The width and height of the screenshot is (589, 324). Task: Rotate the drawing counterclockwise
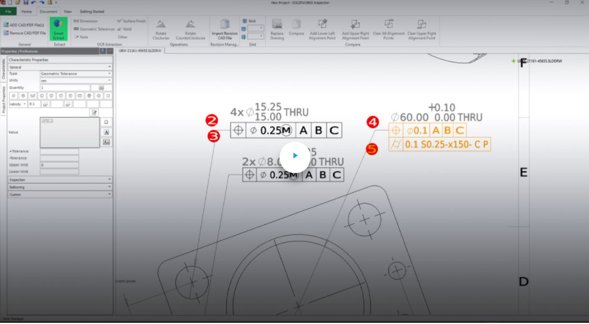(x=190, y=29)
